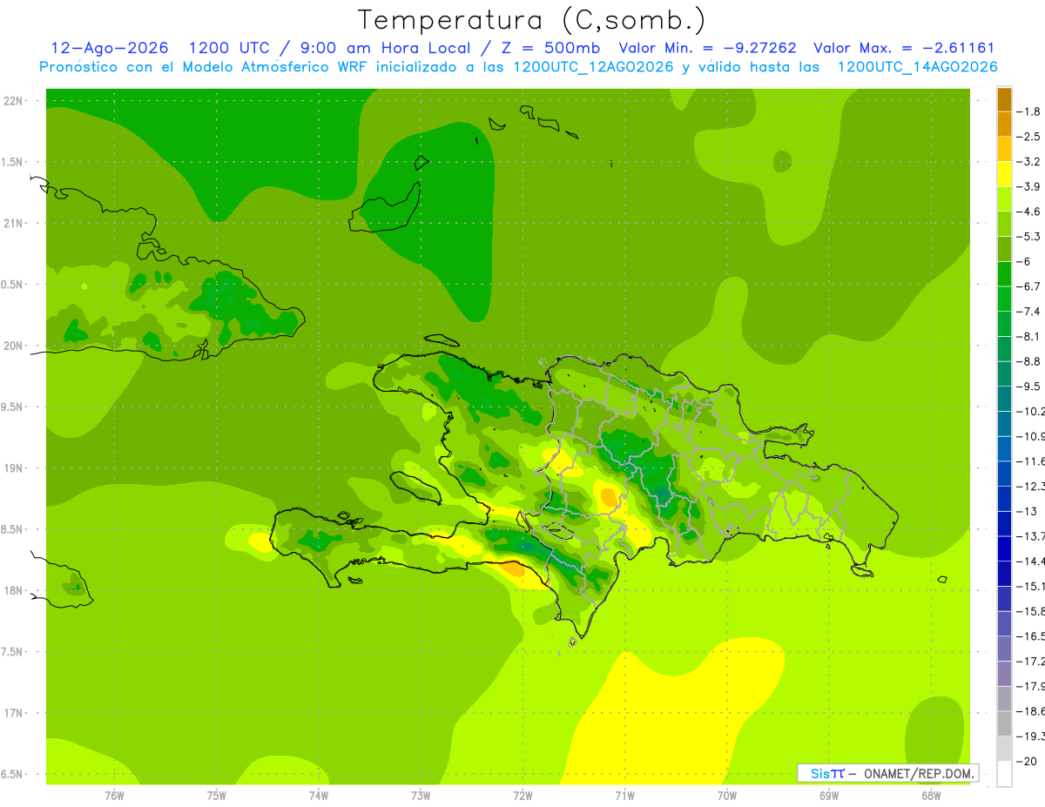Click the '72W' longitude label
This screenshot has width=1045, height=807.
click(x=522, y=796)
